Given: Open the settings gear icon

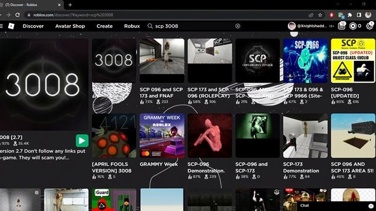Looking at the screenshot, I should click(370, 26).
